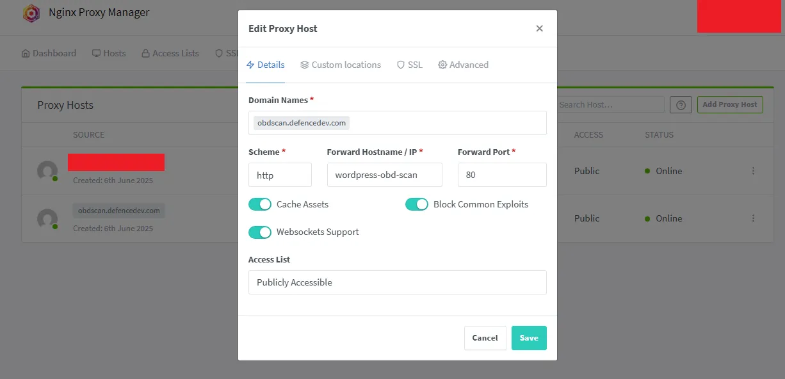
Task: Switch to the Custom locations tab
Action: [x=340, y=65]
